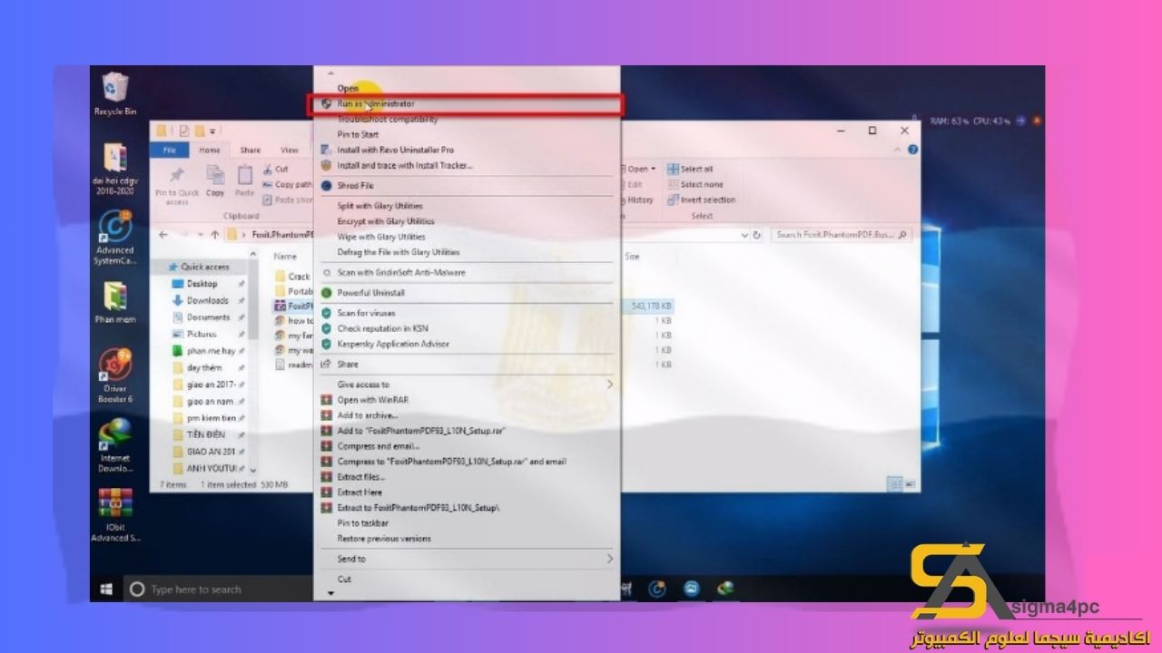Open the IObit Advanced archive icon on desktop
The image size is (1162, 653).
click(x=115, y=515)
